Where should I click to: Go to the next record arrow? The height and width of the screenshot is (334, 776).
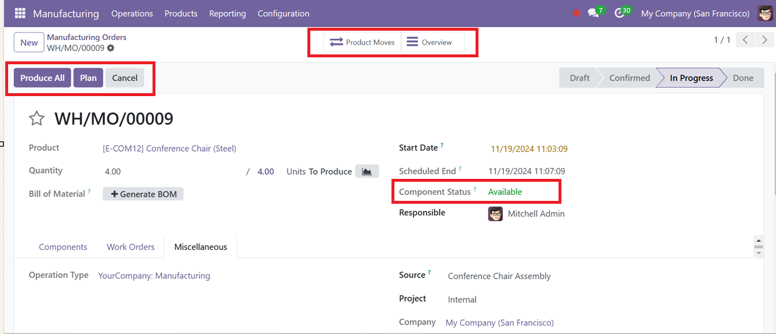pos(764,40)
